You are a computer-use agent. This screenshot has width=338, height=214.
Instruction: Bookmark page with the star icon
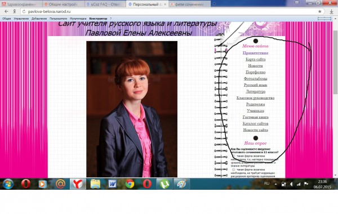pyautogui.click(x=319, y=11)
